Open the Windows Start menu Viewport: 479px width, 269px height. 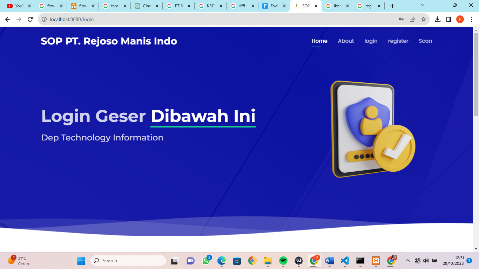coord(81,261)
